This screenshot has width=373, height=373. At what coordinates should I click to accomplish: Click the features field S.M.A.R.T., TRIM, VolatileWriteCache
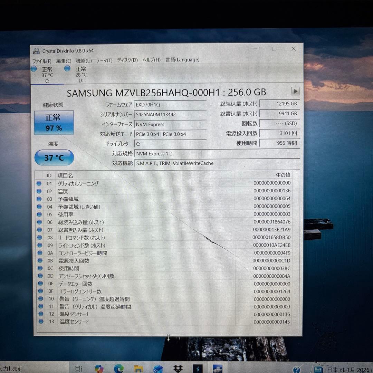[217, 163]
